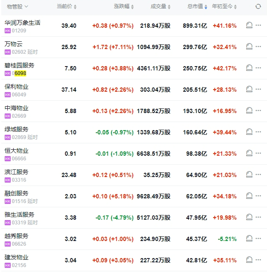This screenshot has width=267, height=273.
Task: Open stock 滨江服务
Action: tap(16, 172)
